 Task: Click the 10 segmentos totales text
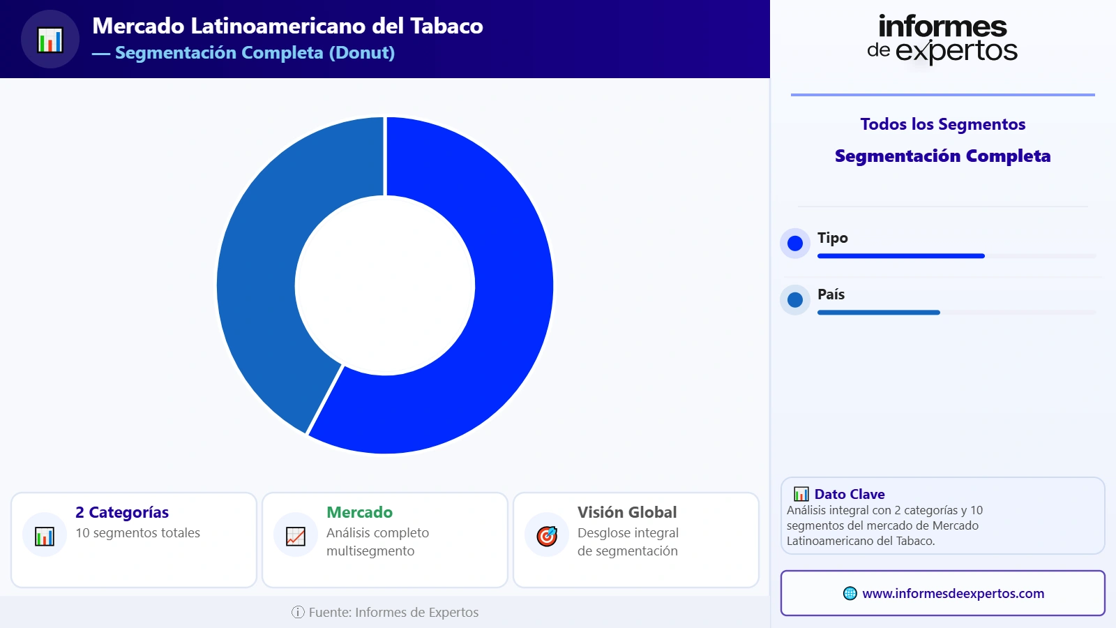click(x=137, y=532)
